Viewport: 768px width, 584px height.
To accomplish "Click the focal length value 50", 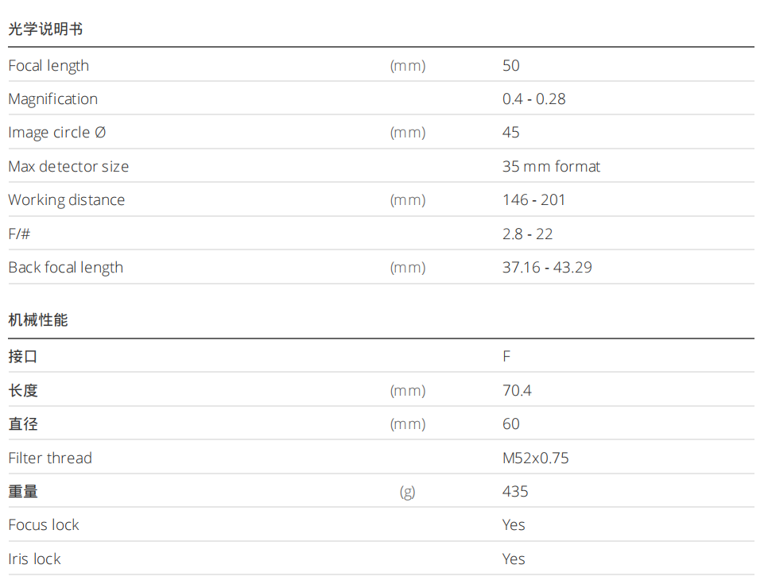I will [511, 66].
